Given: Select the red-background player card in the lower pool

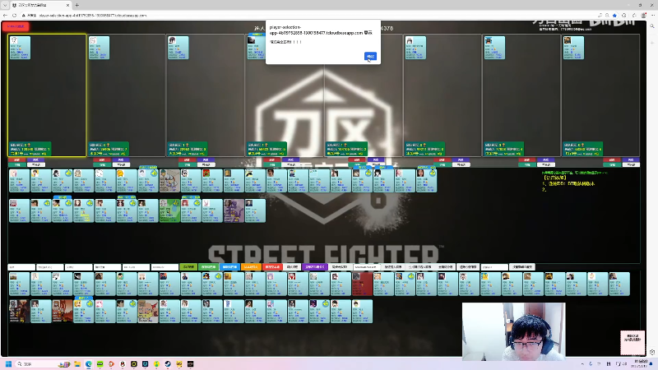Looking at the screenshot, I should click(362, 284).
